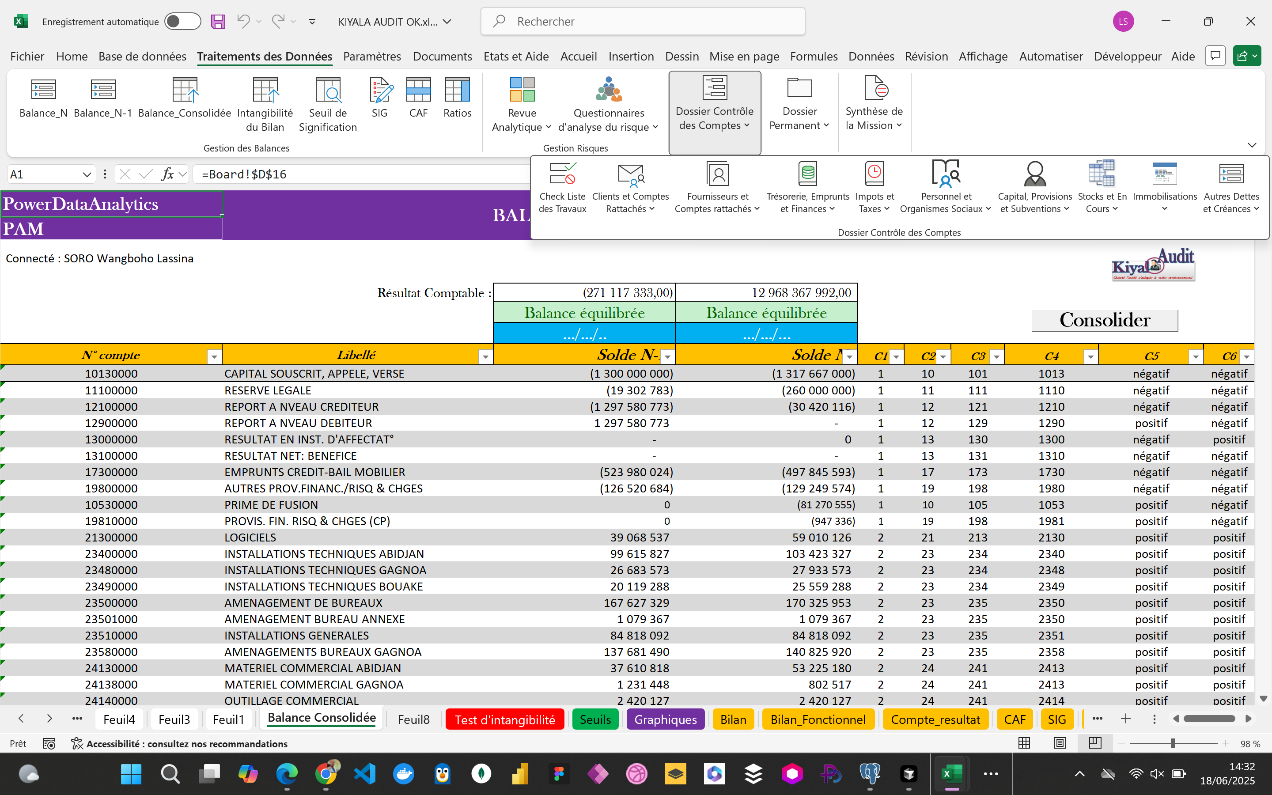Viewport: 1272px width, 795px height.
Task: Open the Bilan_Fonctionnel sheet tab
Action: click(x=818, y=719)
